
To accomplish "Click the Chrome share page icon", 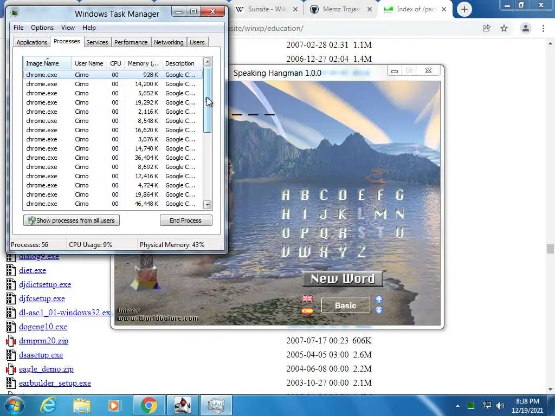I will (x=487, y=28).
